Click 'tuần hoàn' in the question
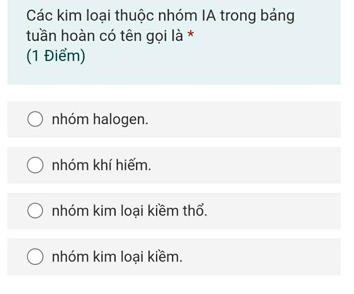Viewport: 354px width, 294px height. (x=60, y=35)
